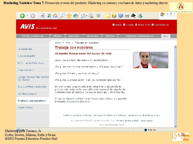The width and height of the screenshot is (193, 144).
Task: Open the Oficinas tab
Action: (110, 36)
